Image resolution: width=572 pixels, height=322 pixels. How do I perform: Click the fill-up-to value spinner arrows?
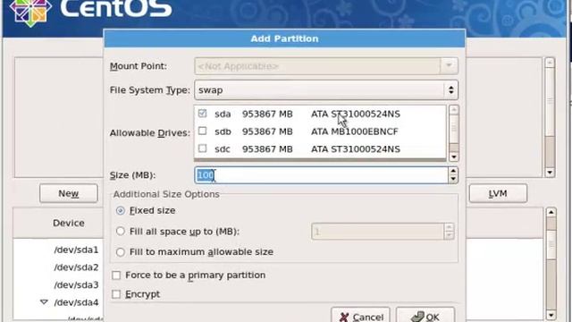[x=449, y=232]
